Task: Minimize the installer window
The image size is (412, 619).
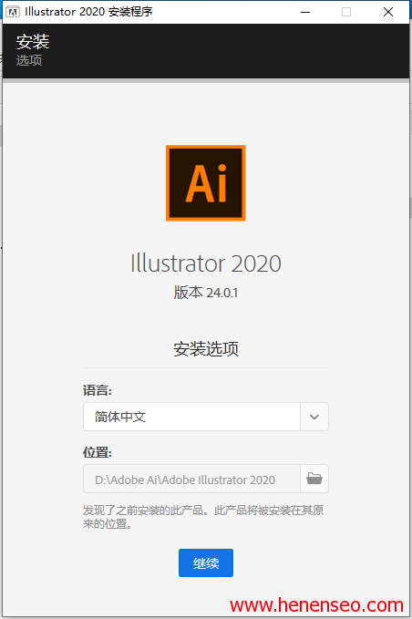Action: (x=305, y=12)
